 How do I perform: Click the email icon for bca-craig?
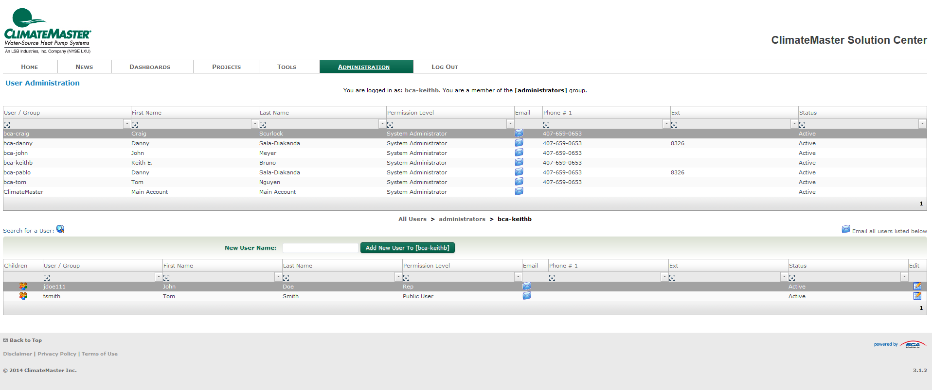coord(519,133)
